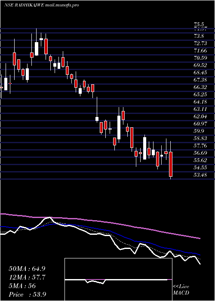
Task: Select the 69.52 price axis label
Action: point(200,65)
